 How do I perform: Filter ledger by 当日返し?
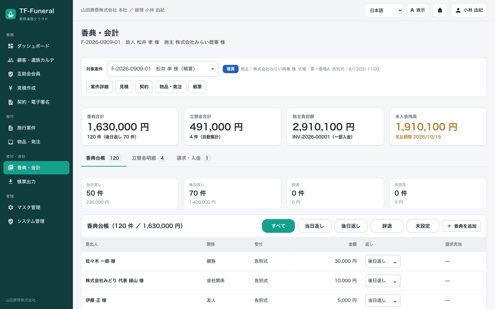point(314,226)
